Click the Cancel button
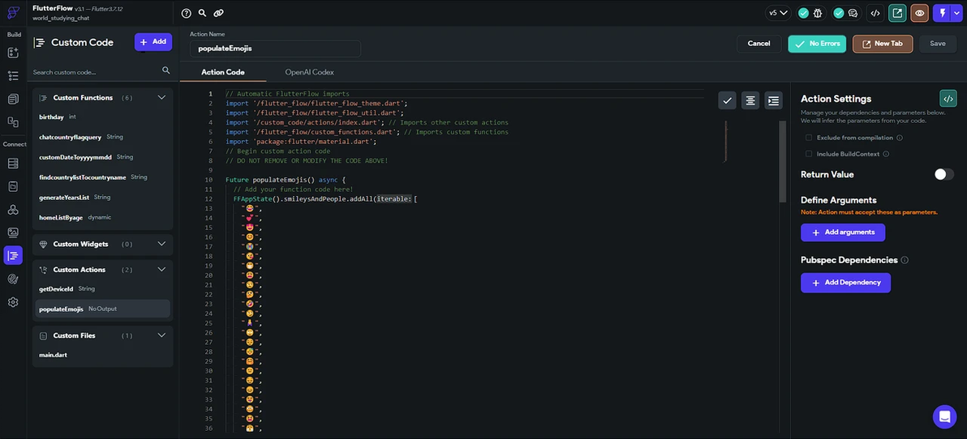 (x=759, y=44)
